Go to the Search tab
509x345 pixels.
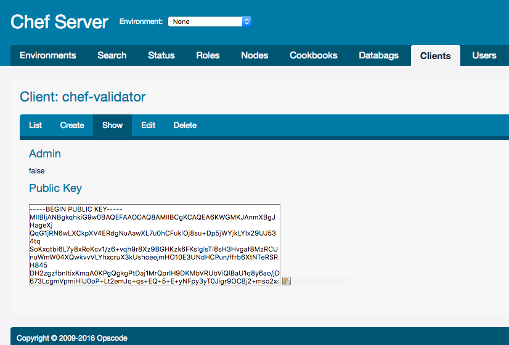tap(112, 55)
